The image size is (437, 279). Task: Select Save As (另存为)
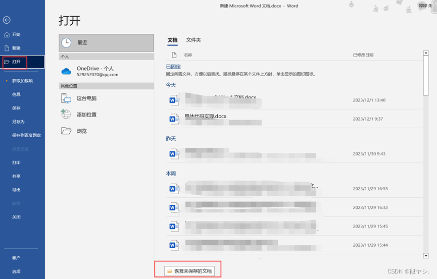(x=18, y=122)
